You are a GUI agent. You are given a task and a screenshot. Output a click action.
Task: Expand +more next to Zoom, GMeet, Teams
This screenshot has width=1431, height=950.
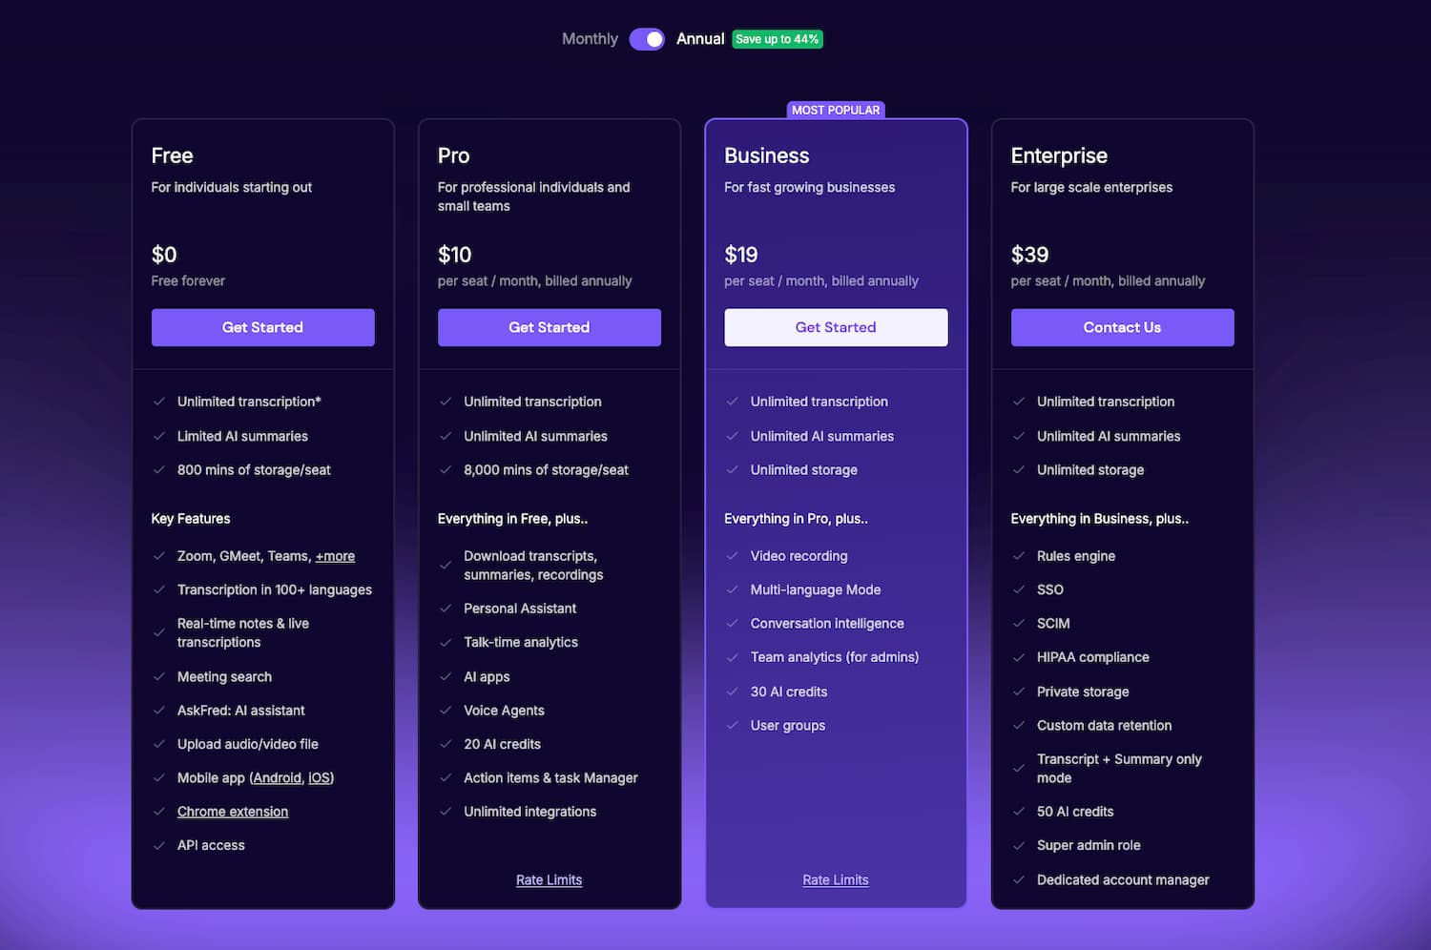335,556
